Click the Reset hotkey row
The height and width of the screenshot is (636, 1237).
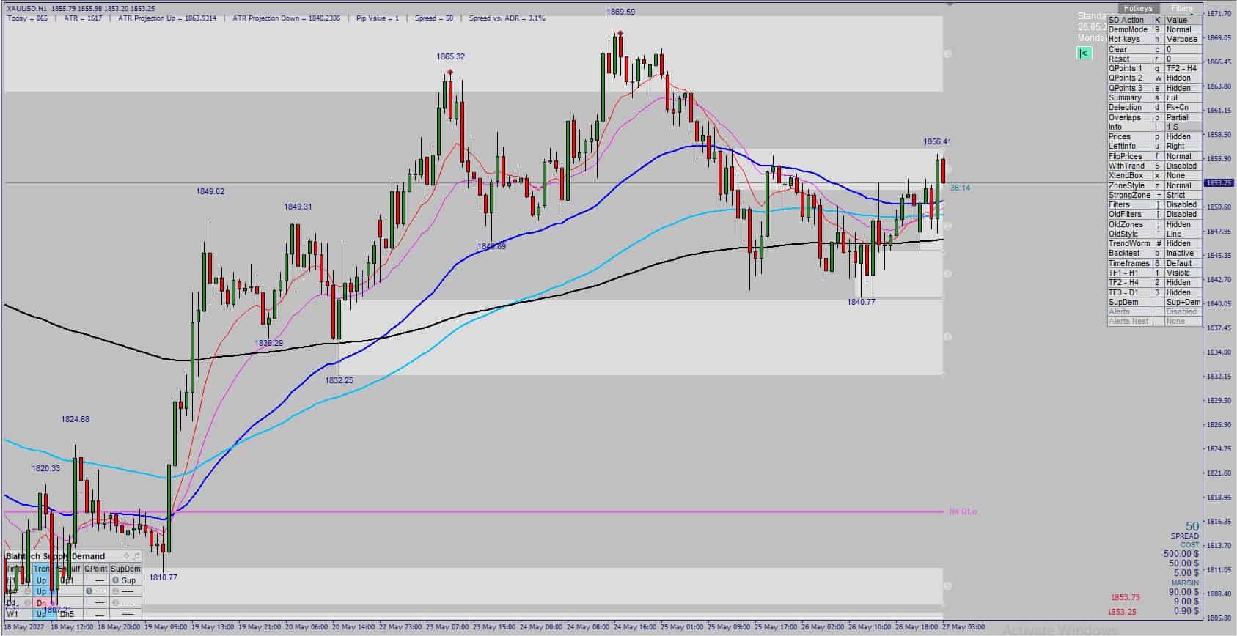[x=1155, y=59]
